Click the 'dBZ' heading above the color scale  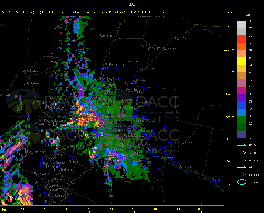[x=249, y=15]
